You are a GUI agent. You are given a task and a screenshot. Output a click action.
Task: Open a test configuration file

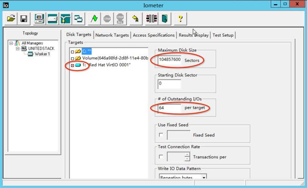11,19
